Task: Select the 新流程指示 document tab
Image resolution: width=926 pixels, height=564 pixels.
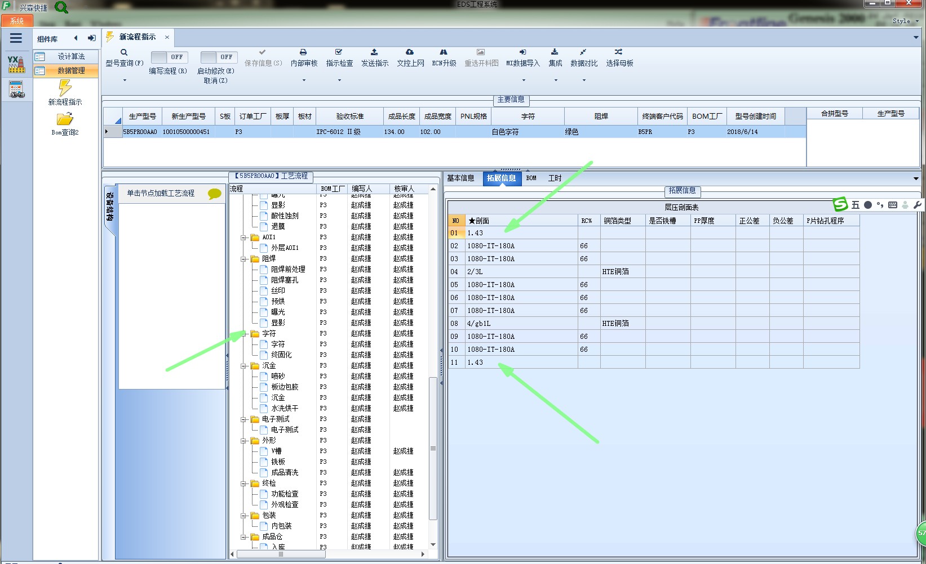Action: (x=138, y=37)
